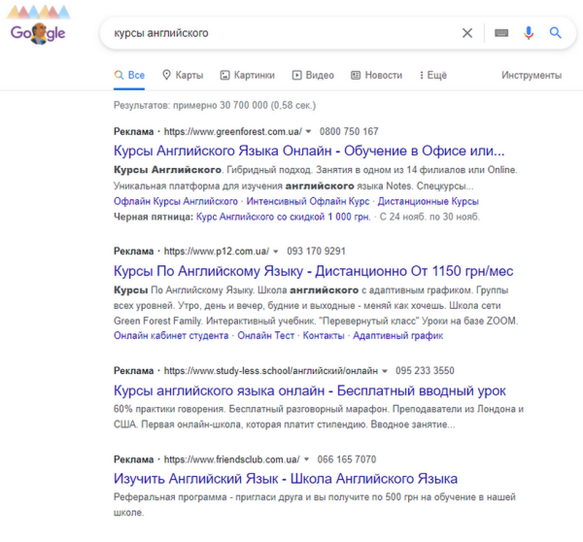Select the Все tab

[129, 75]
